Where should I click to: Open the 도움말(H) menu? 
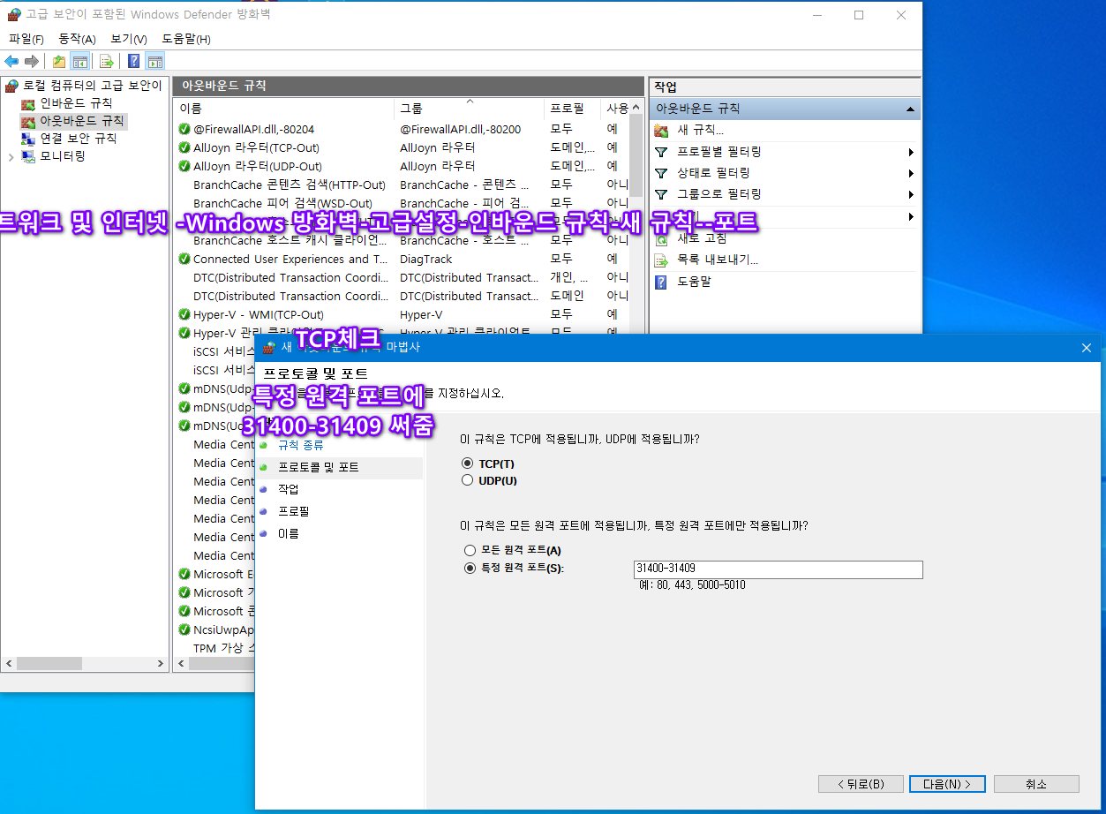click(186, 39)
